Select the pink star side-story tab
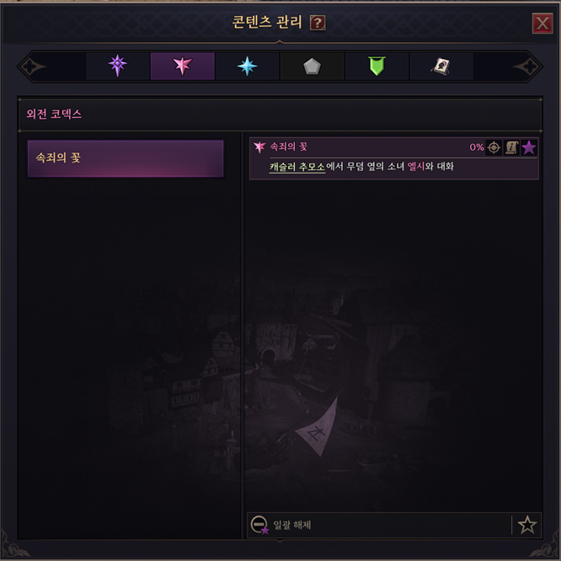 pyautogui.click(x=183, y=67)
